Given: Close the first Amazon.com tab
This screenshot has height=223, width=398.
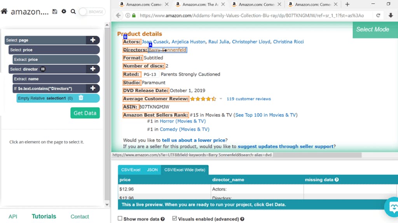Looking at the screenshot, I should click(167, 4).
